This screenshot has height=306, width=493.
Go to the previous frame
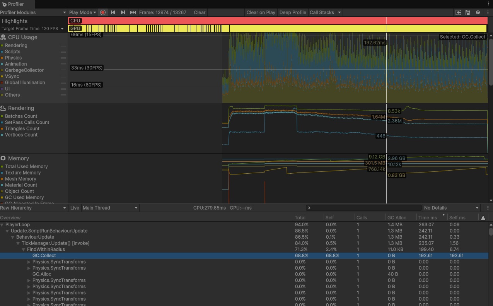[113, 12]
